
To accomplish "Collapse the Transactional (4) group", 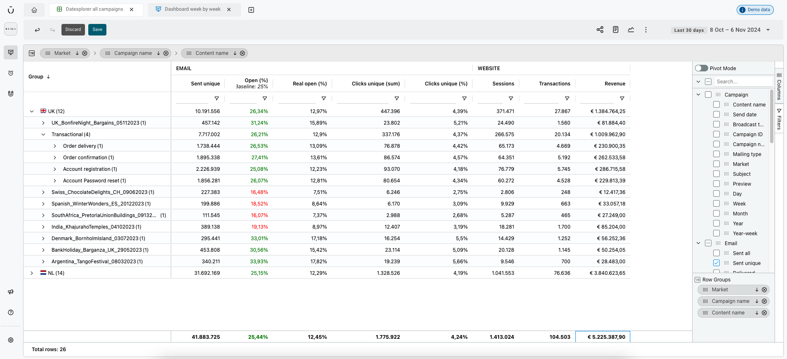I will 43,135.
